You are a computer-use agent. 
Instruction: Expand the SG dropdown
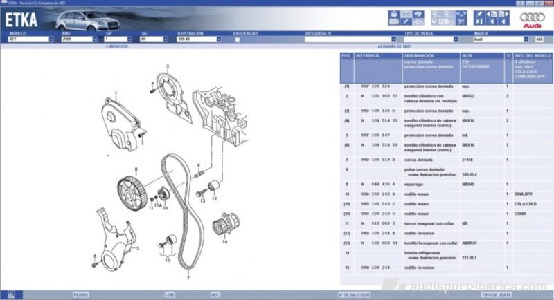(x=166, y=39)
